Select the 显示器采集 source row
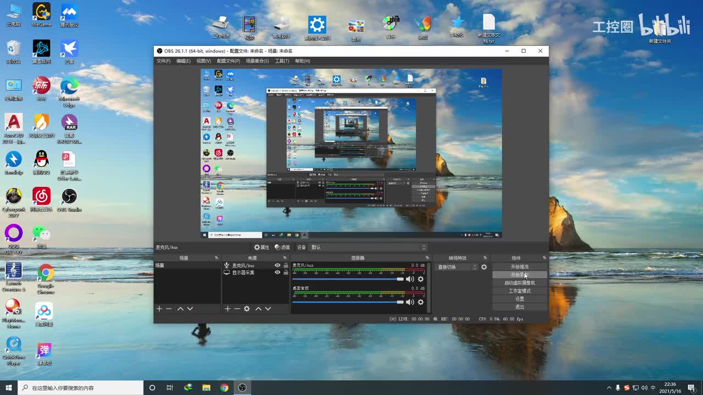The width and height of the screenshot is (703, 395). pos(255,273)
